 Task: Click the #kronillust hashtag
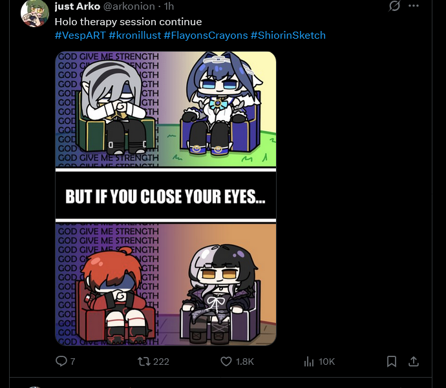[135, 36]
